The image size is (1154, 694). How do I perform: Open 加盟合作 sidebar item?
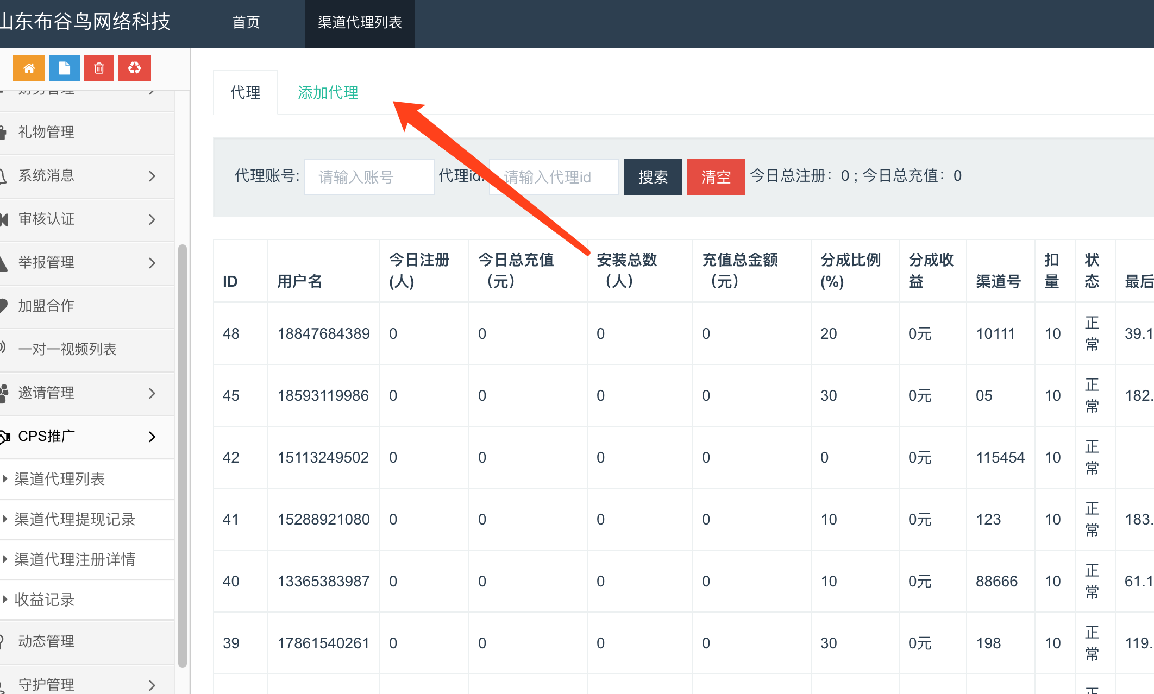click(46, 306)
